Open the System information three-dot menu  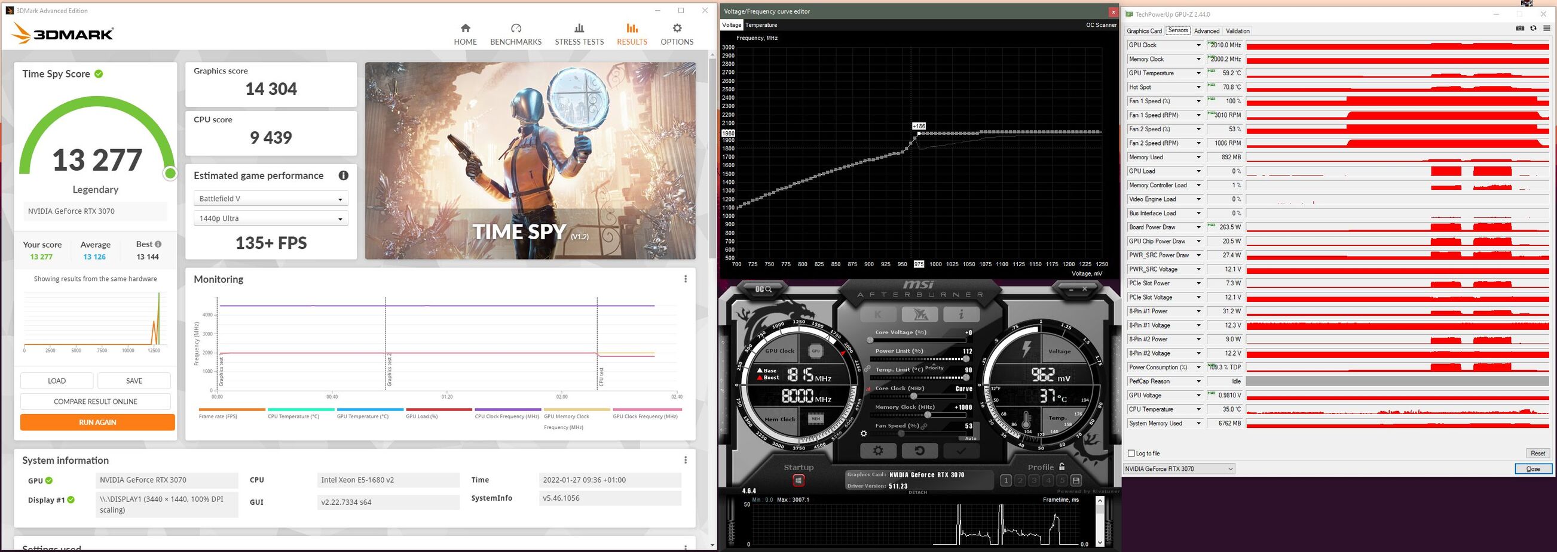(x=686, y=460)
